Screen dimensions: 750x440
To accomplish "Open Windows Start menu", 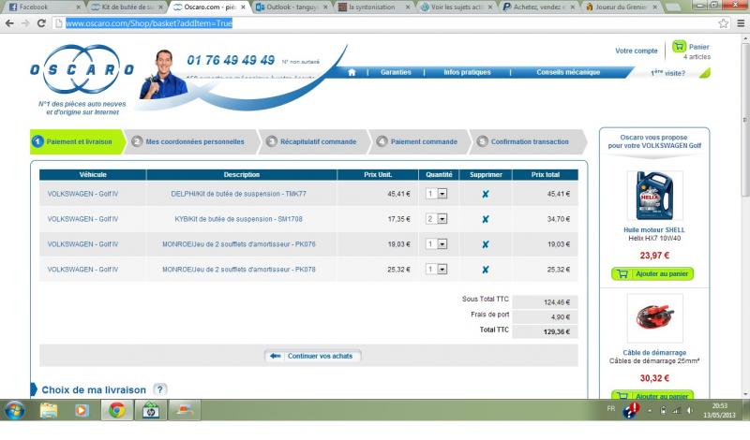I will coord(14,410).
